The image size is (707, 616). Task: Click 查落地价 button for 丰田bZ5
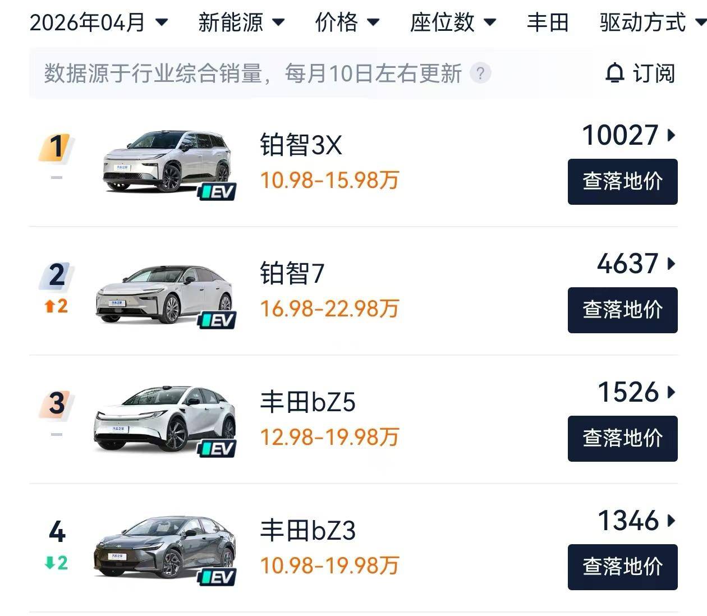[x=623, y=439]
